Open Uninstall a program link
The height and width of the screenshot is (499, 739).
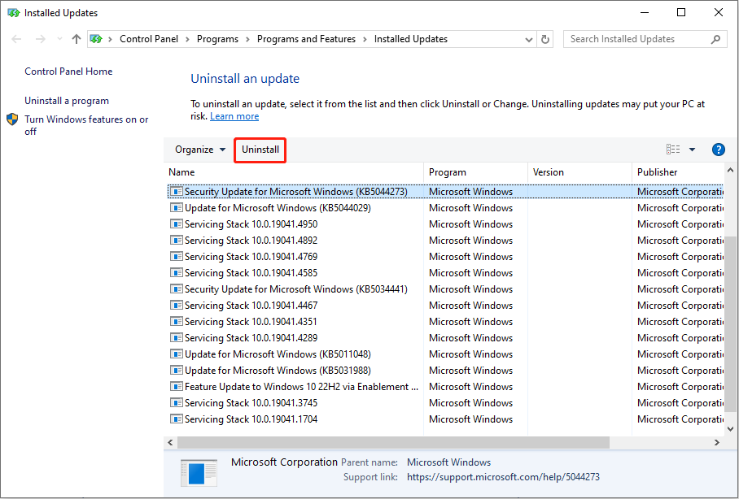coord(67,101)
